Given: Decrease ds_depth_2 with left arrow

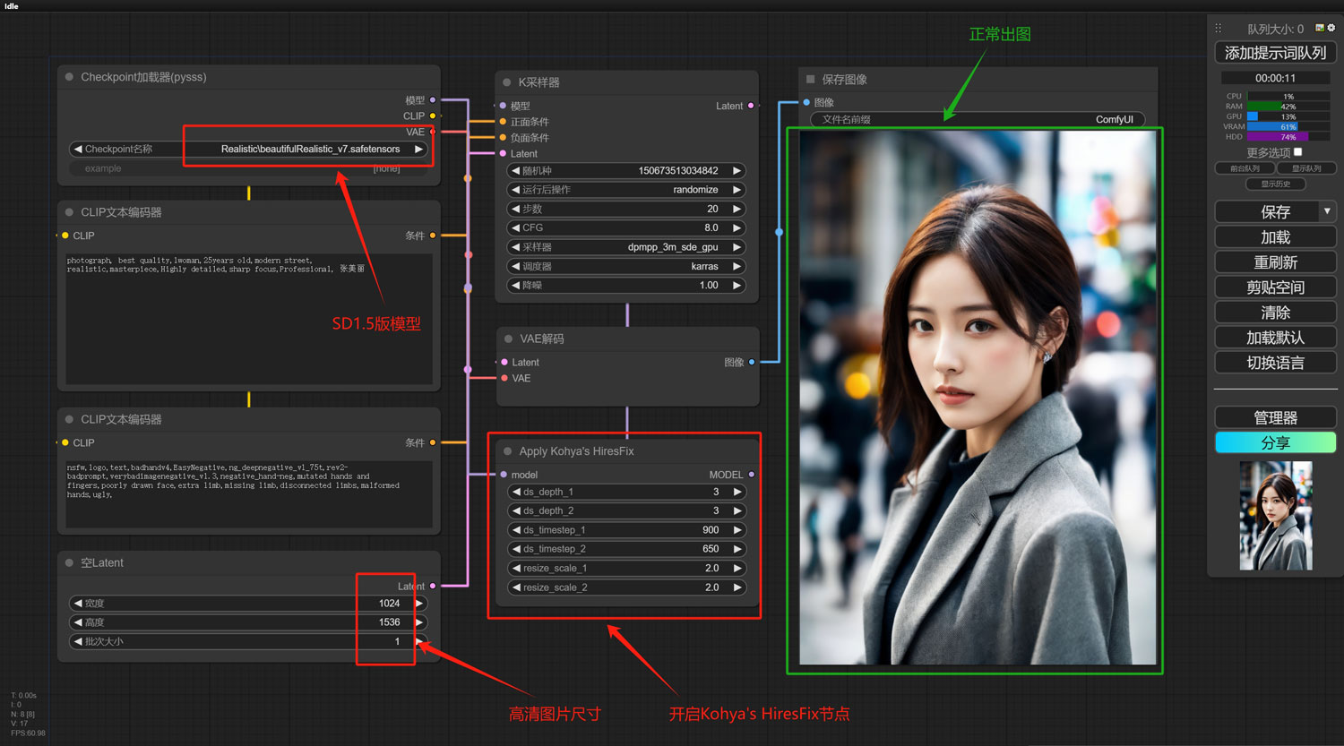Looking at the screenshot, I should point(516,510).
